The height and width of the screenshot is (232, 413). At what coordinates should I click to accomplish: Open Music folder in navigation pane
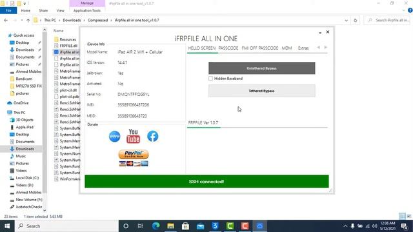point(21,156)
